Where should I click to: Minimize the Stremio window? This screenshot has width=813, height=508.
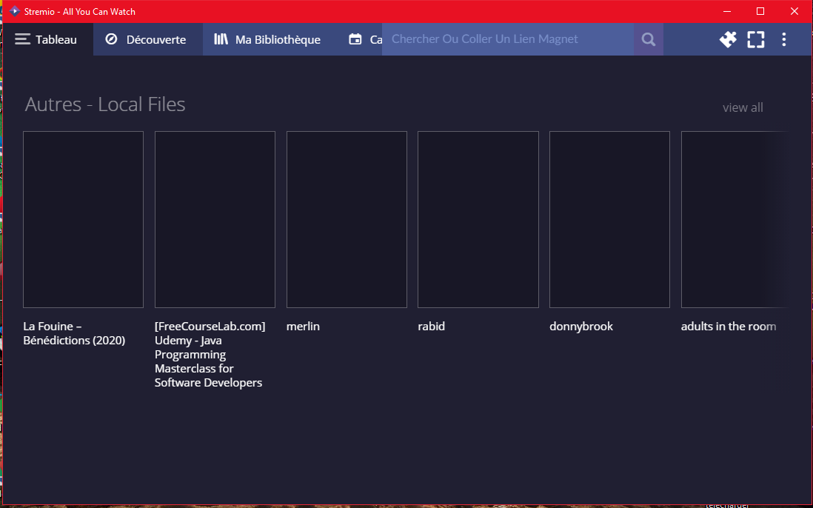click(x=727, y=11)
